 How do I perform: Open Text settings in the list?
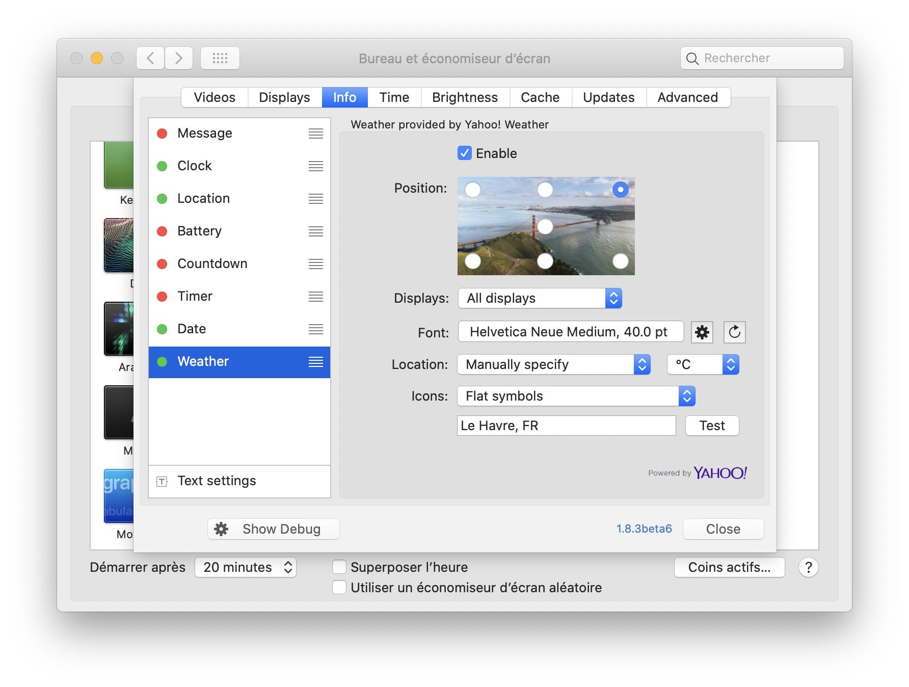(239, 481)
